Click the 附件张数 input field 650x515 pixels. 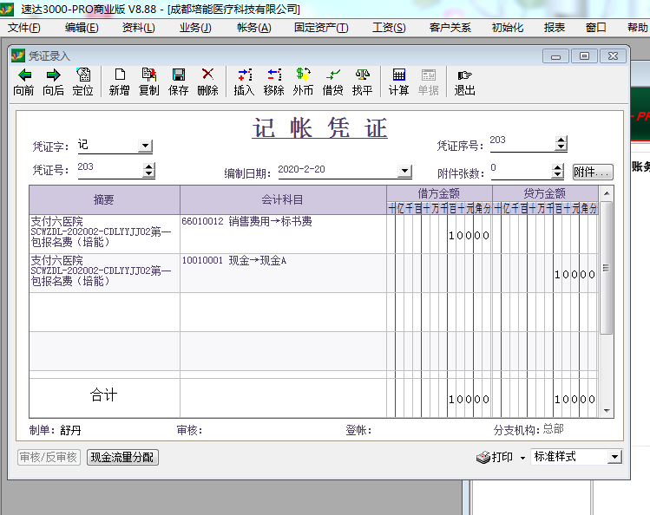tap(522, 171)
